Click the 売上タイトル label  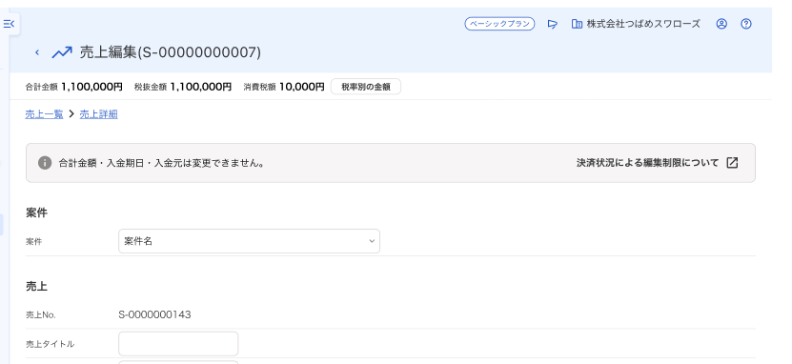[x=50, y=344]
